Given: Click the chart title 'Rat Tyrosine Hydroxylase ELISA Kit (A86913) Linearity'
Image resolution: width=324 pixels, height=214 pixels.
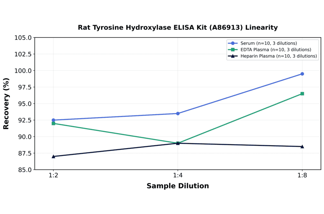Looking at the screenshot, I should (x=178, y=27).
